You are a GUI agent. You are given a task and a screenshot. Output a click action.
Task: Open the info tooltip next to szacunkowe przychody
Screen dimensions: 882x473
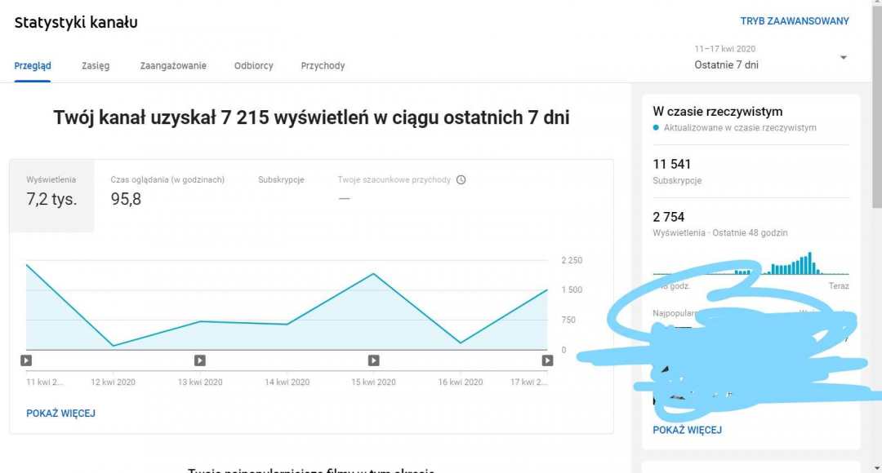[461, 179]
